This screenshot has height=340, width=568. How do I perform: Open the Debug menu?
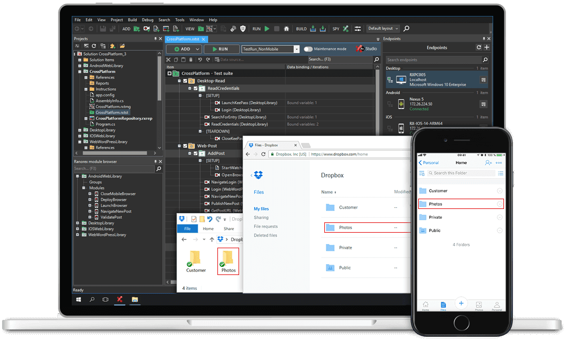(148, 20)
